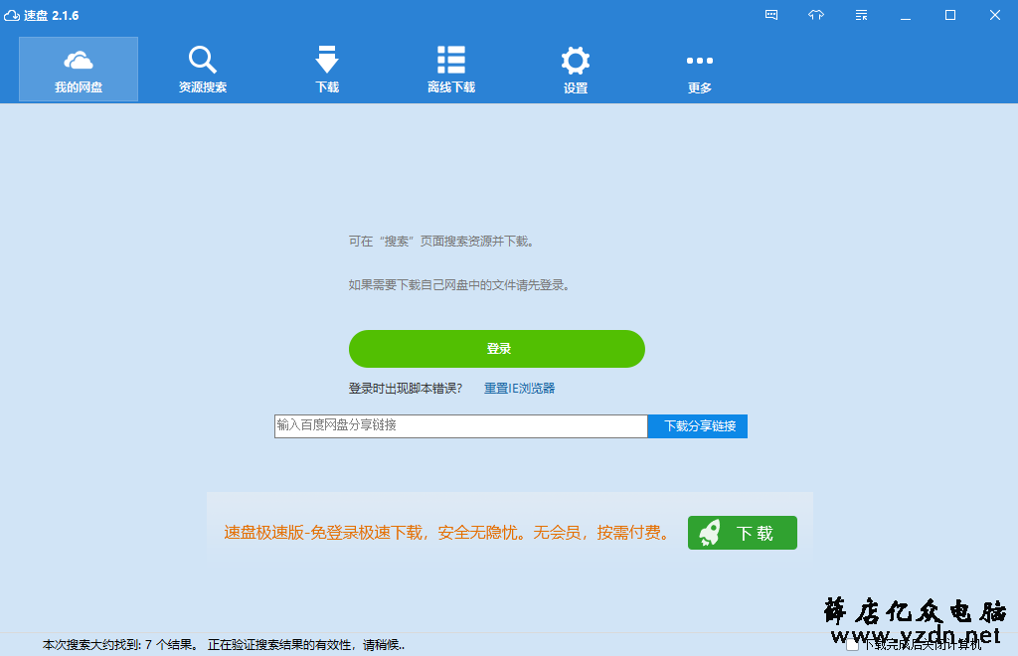Click the orange 速盘极速版 promotion text
This screenshot has width=1018, height=656.
tap(448, 533)
